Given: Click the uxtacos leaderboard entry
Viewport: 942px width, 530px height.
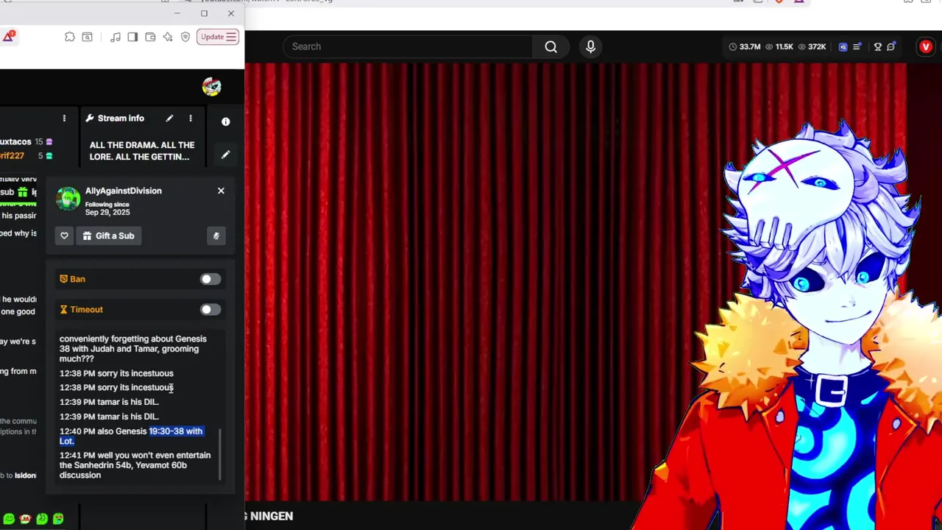Looking at the screenshot, I should [x=26, y=141].
